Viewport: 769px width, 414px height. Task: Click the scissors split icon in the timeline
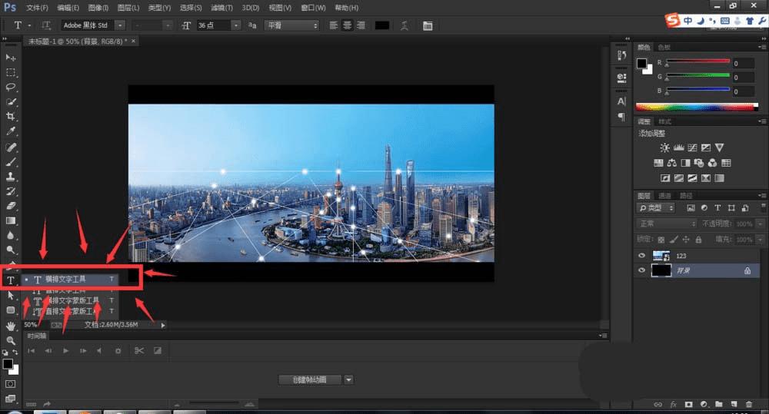coord(139,351)
